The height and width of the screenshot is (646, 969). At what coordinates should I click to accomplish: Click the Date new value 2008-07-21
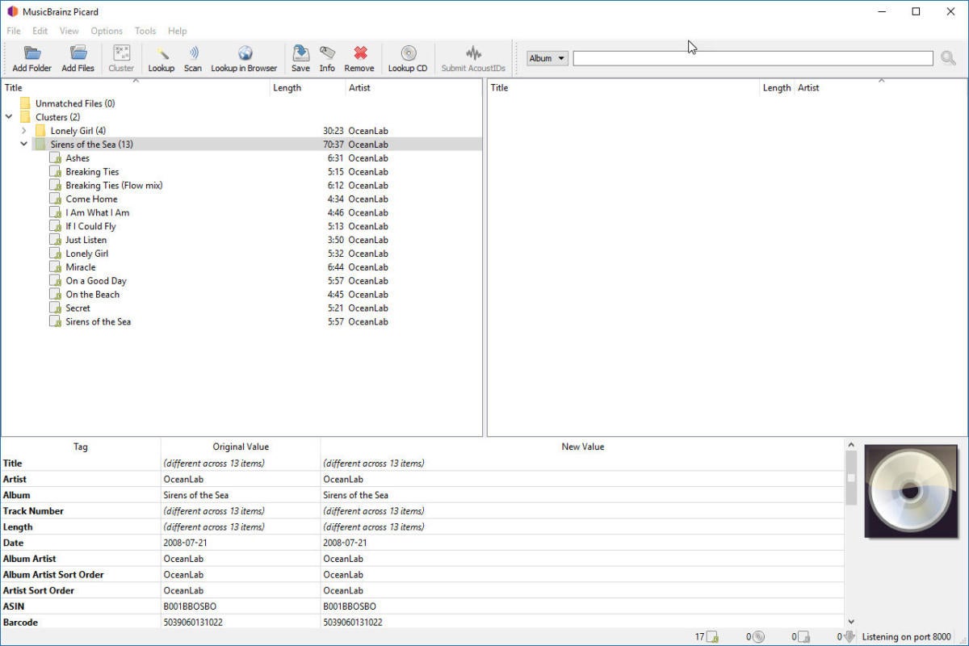(x=345, y=543)
